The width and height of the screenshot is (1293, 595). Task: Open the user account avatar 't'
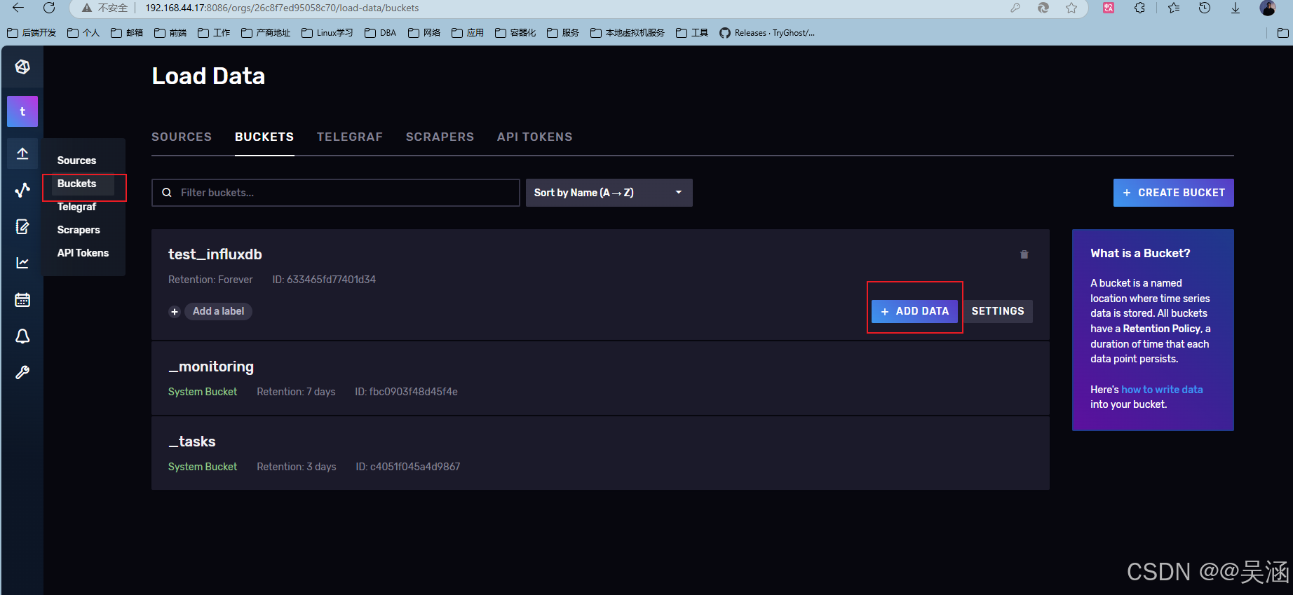pos(22,111)
